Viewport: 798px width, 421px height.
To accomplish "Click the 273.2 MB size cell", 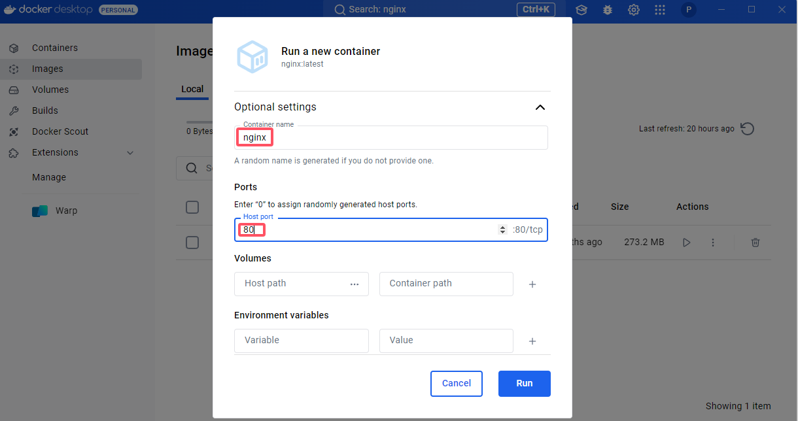I will 644,243.
